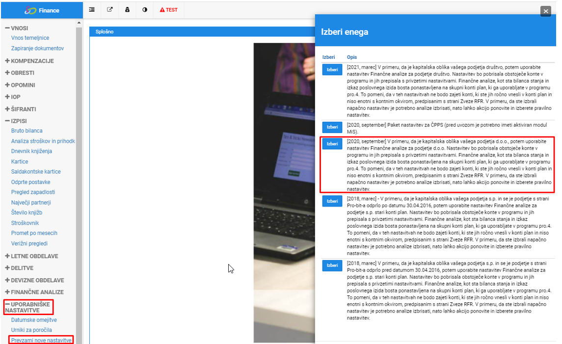Open Promet po mesecih report
Image resolution: width=562 pixels, height=344 pixels.
coord(34,233)
